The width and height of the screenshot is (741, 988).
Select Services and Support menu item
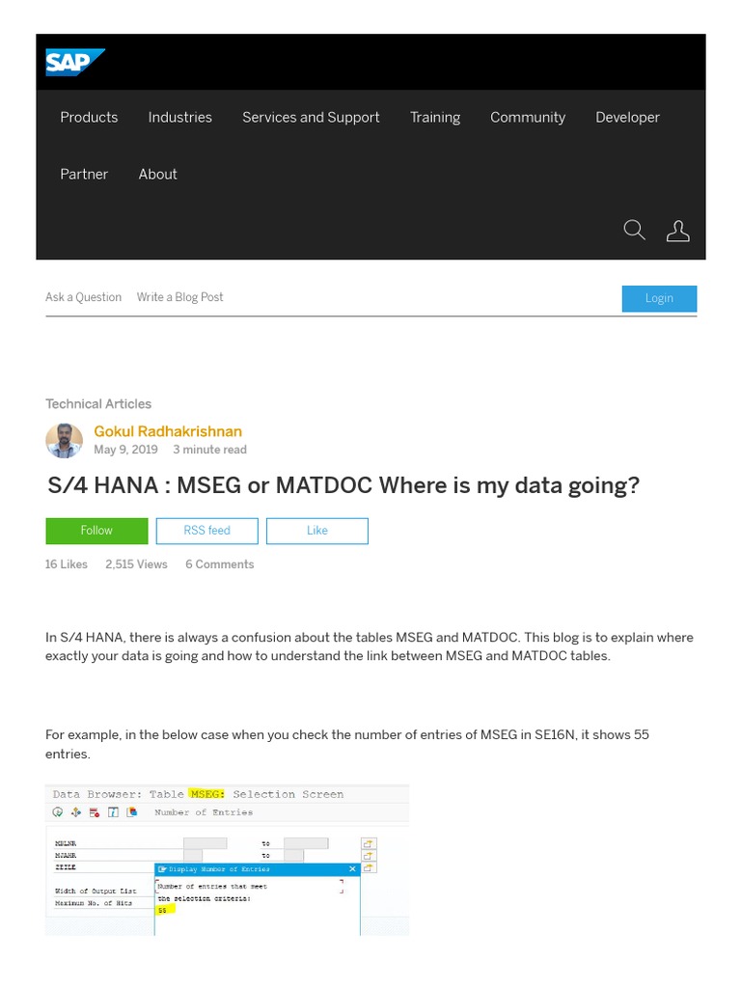311,118
